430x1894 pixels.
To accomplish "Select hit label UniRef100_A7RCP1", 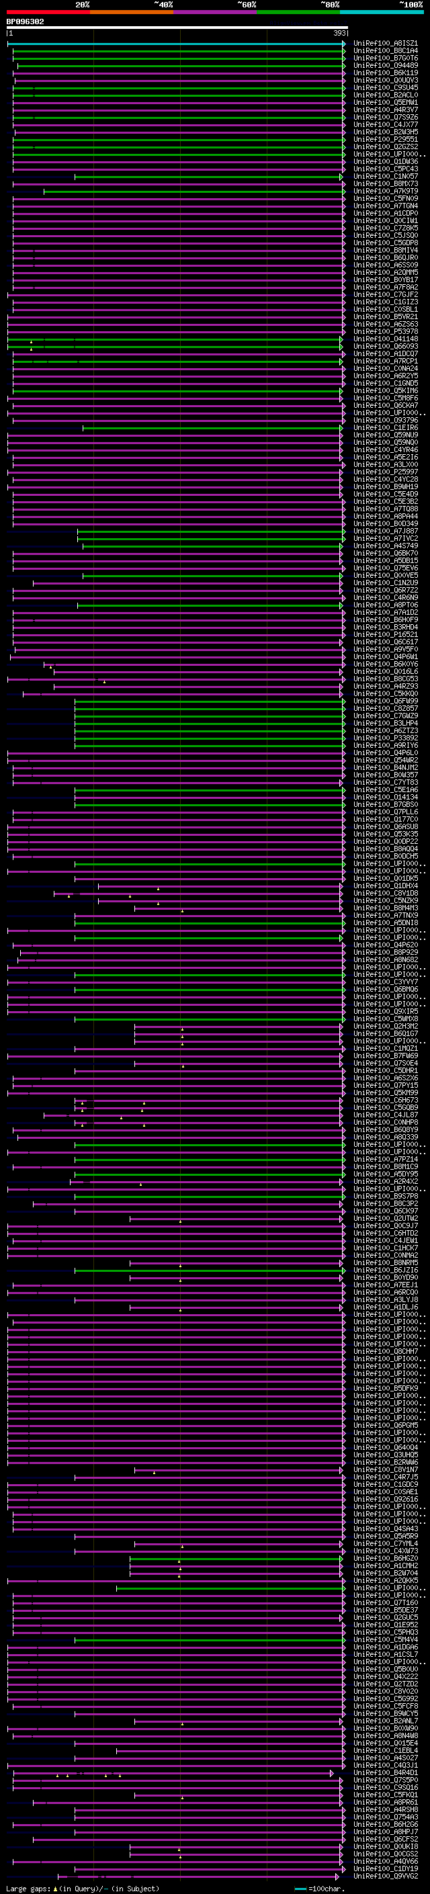I will tap(386, 361).
